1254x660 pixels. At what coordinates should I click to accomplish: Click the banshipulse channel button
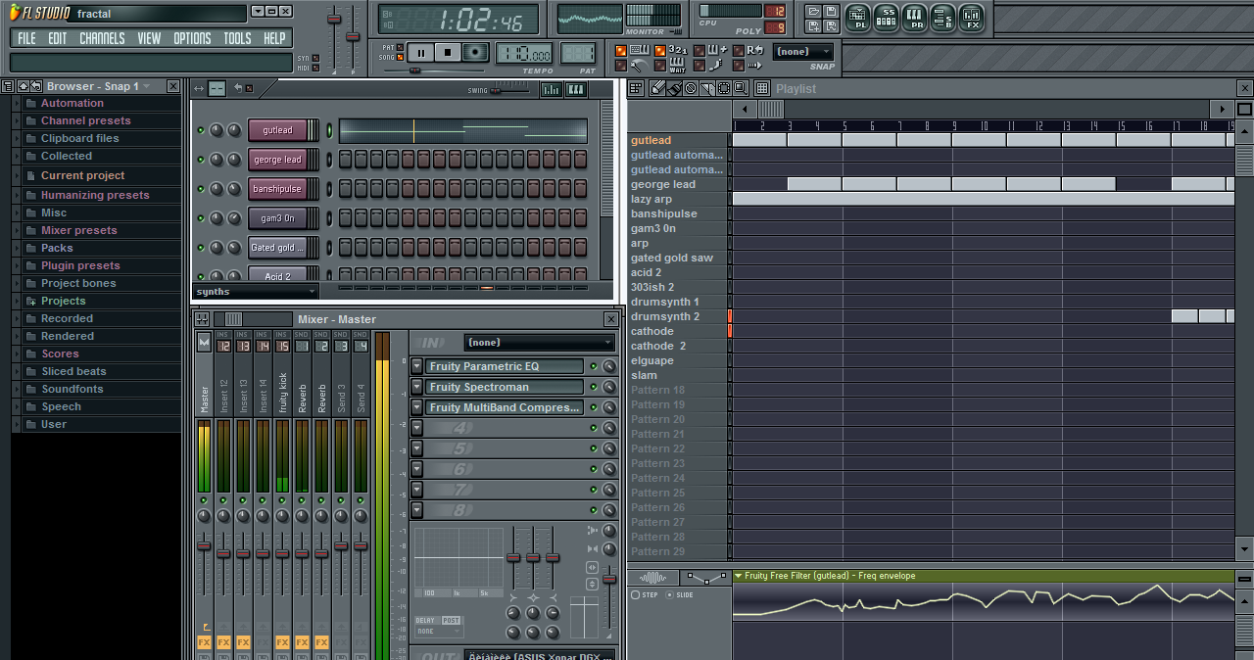277,189
